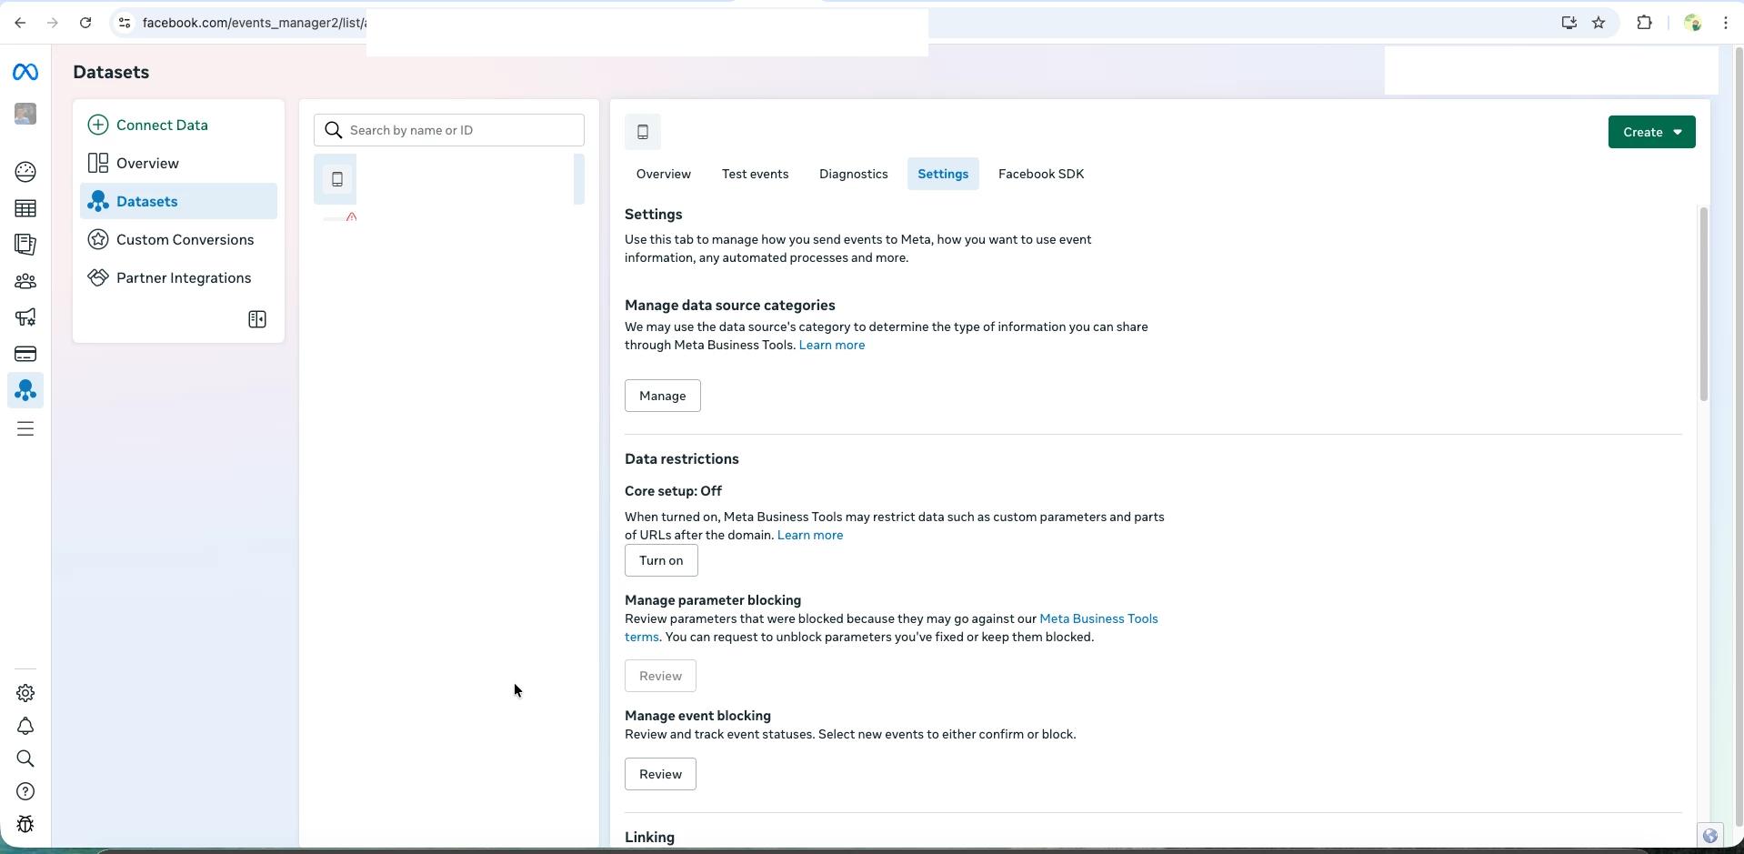
Task: Focus the Search by name or ID field
Action: tap(449, 130)
